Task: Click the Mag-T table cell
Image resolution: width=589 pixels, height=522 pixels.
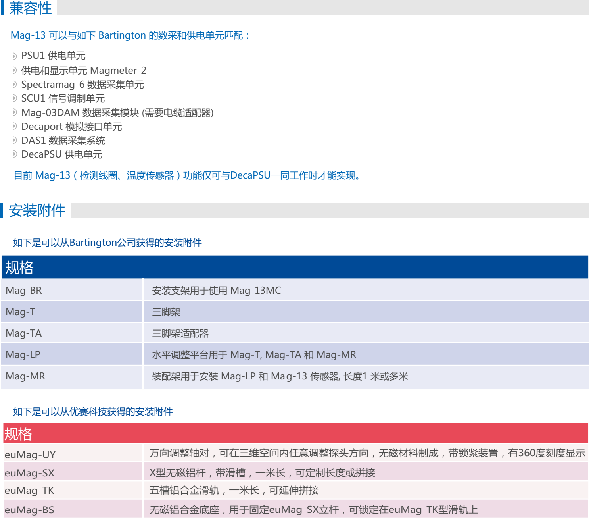Action: tap(72, 312)
